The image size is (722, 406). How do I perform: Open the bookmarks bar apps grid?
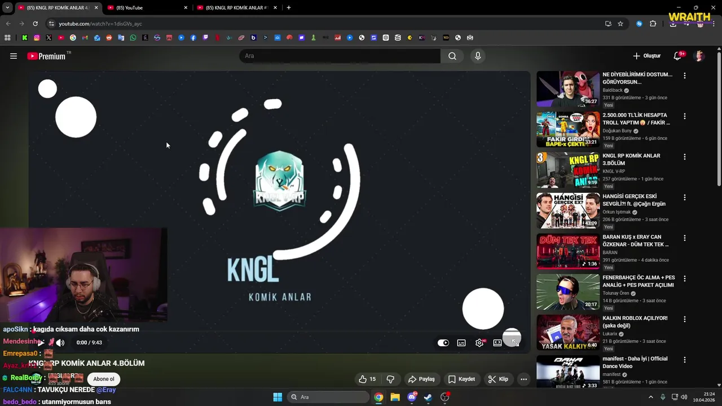[x=7, y=38]
